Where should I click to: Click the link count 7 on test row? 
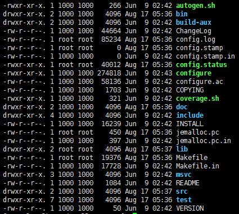[52, 200]
